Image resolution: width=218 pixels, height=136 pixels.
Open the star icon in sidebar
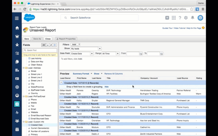(17, 45)
